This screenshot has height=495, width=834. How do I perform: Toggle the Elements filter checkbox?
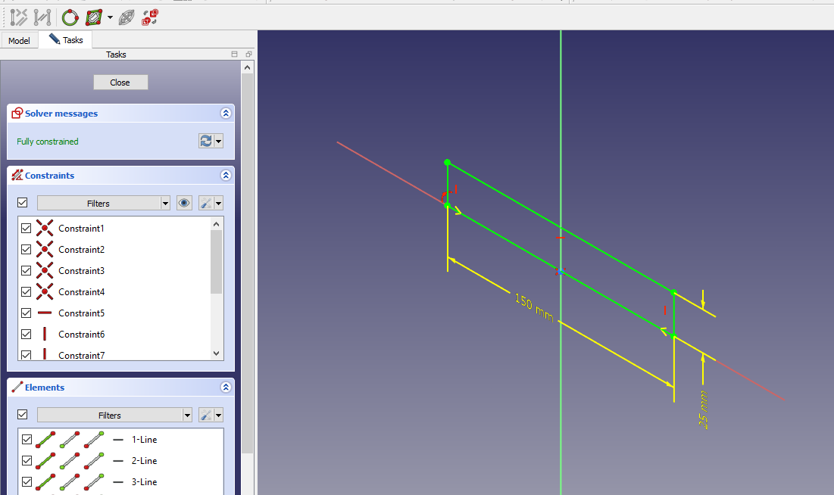tap(22, 414)
